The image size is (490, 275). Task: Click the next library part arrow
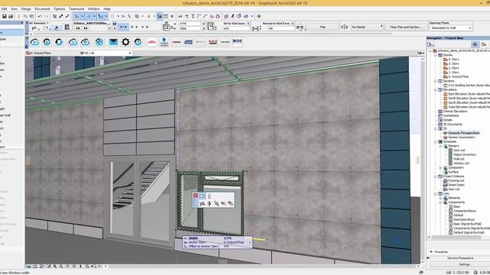[x=85, y=28]
